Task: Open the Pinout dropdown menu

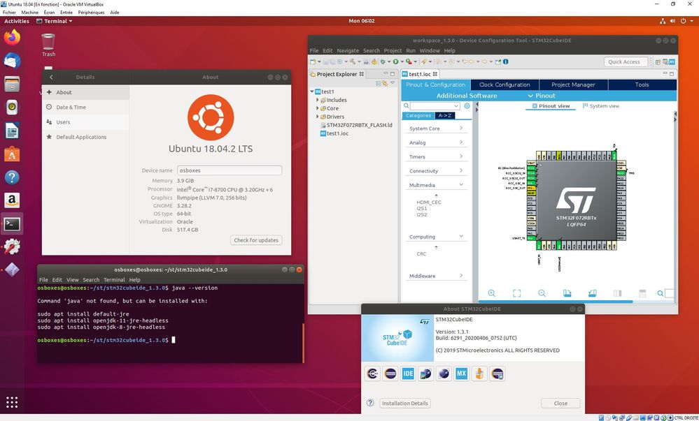Action: point(542,96)
